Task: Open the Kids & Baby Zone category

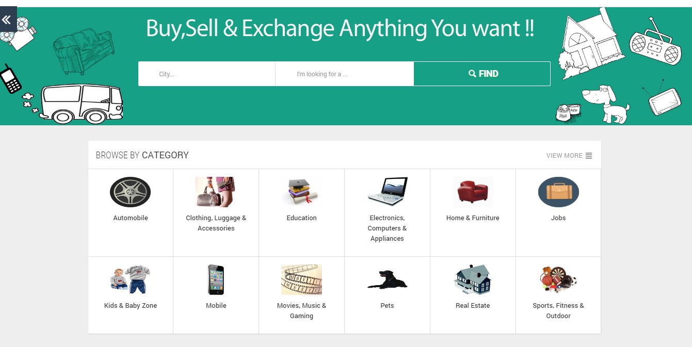Action: point(130,279)
